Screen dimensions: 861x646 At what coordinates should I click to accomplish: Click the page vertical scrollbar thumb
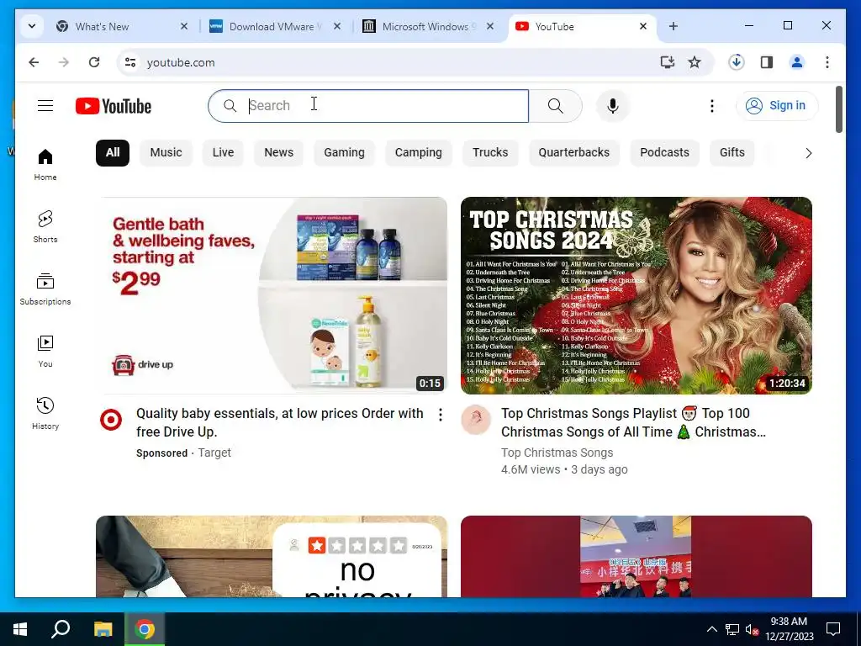click(838, 109)
